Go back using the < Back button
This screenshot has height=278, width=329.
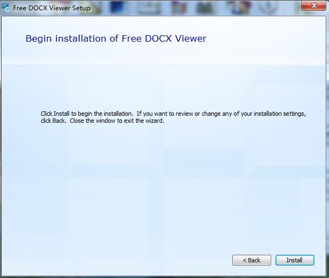click(x=252, y=260)
